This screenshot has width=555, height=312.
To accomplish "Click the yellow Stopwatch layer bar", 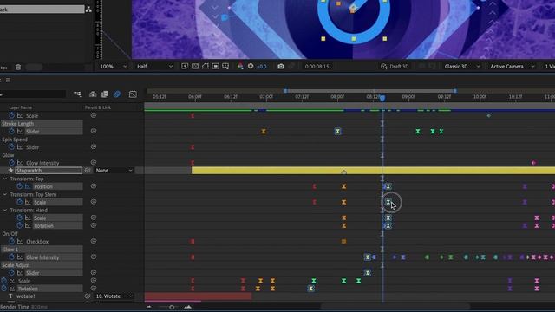I will [373, 171].
